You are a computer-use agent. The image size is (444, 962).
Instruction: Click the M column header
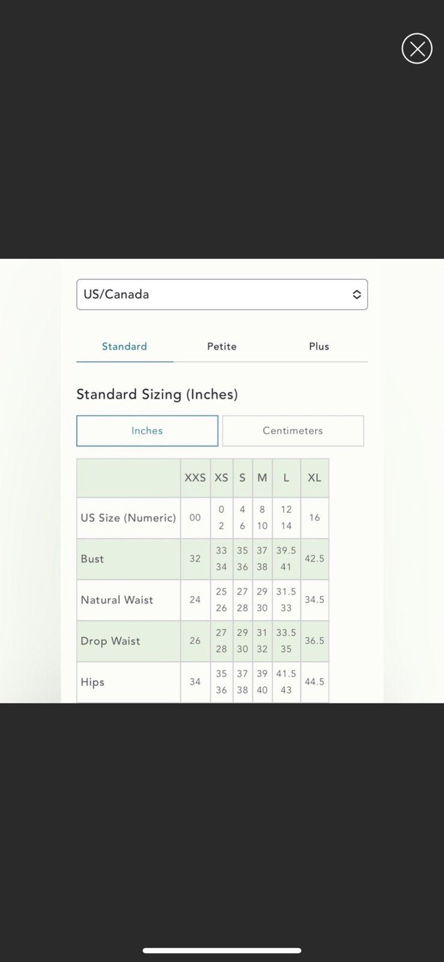[x=262, y=478]
